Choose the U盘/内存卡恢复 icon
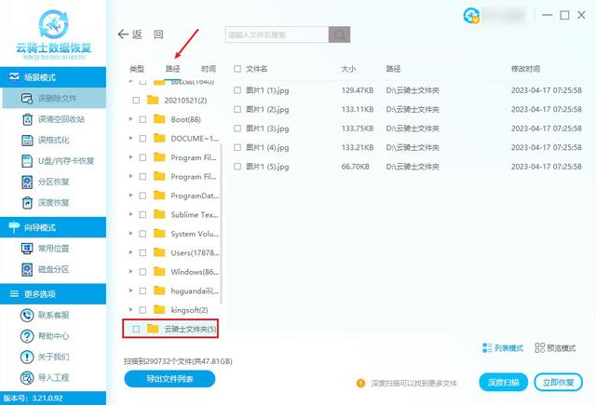 click(x=27, y=161)
